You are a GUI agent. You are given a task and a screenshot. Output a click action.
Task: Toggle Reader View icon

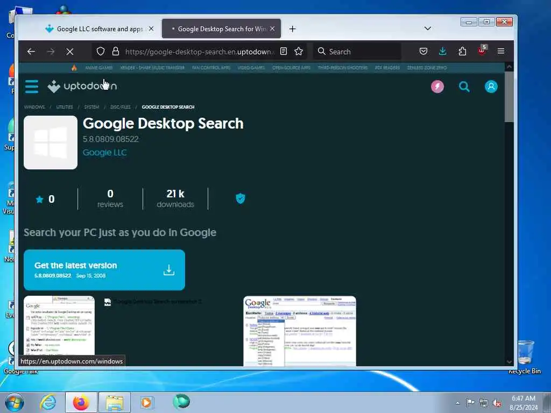(x=283, y=51)
